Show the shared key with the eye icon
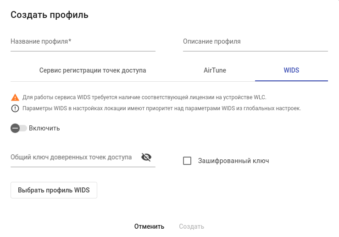Image resolution: width=339 pixels, height=237 pixels. tap(146, 157)
